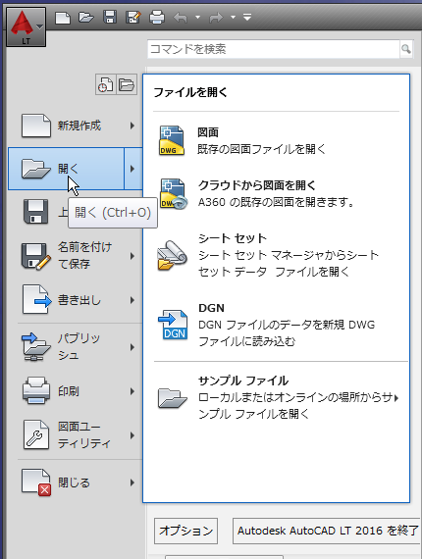
Task: Expand the 名前を付けて保存 submenu arrow
Action: 132,256
